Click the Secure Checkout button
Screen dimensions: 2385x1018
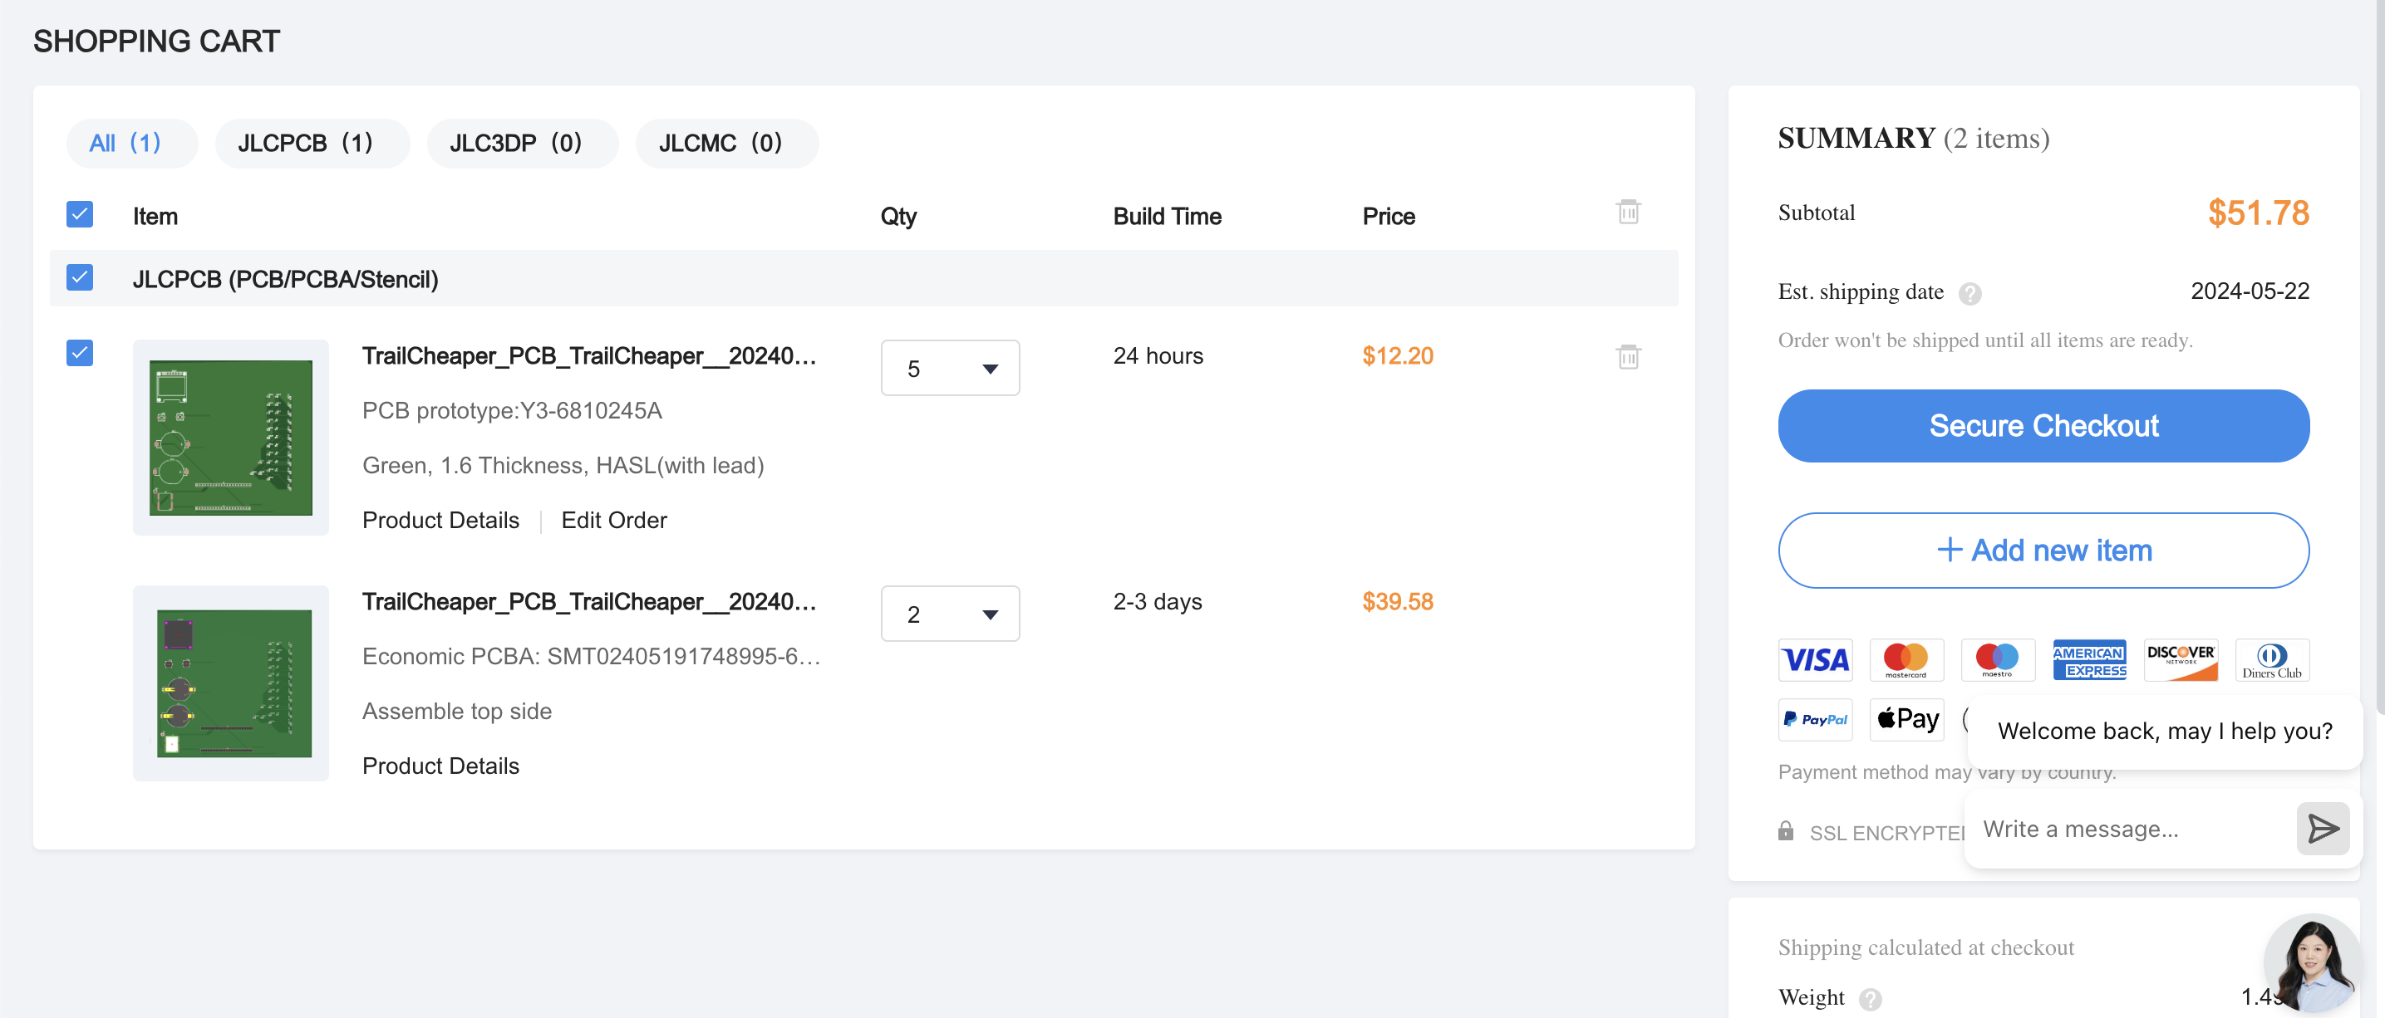[x=2043, y=426]
